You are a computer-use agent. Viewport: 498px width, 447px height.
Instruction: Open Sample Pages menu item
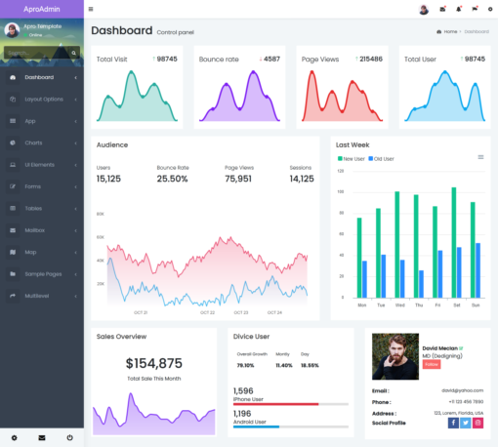(x=42, y=274)
